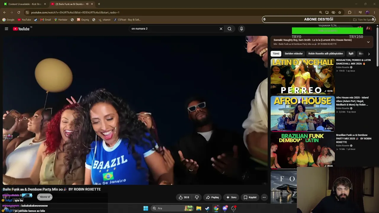
Task: Go to YouTube home via the logo
Action: click(21, 29)
